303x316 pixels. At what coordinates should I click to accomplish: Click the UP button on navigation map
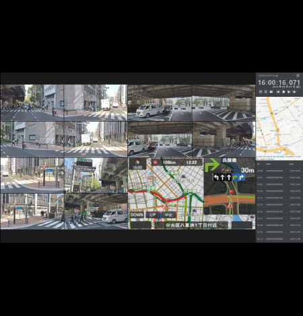[153, 214]
